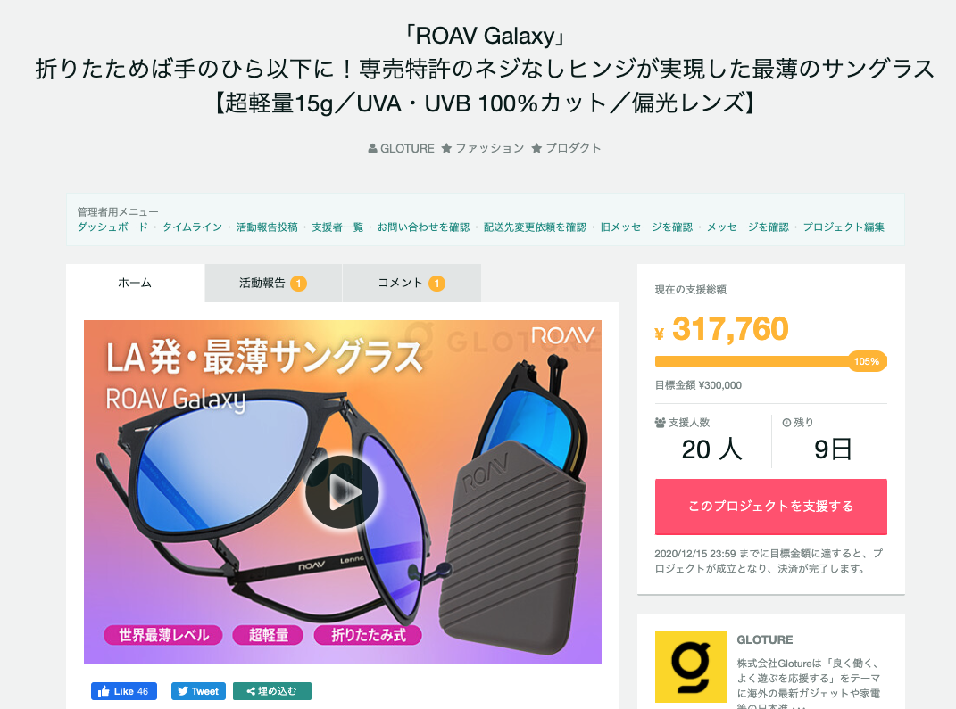This screenshot has width=956, height=709.
Task: Click このプロジェクトを支援する button
Action: 770,507
